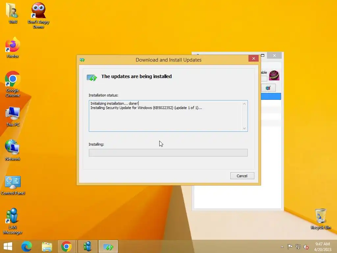The image size is (337, 253).
Task: Open Google Chrome desktop shortcut
Action: [13, 84]
